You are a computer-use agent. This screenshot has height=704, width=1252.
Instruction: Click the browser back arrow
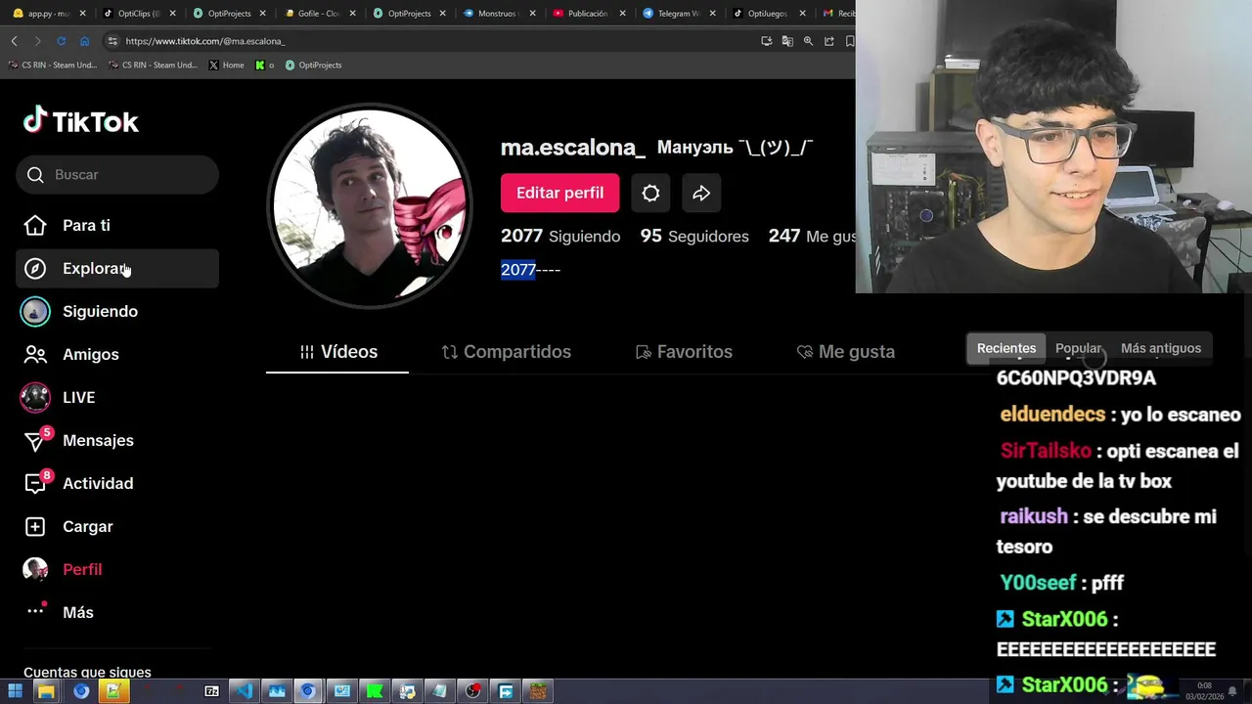14,41
